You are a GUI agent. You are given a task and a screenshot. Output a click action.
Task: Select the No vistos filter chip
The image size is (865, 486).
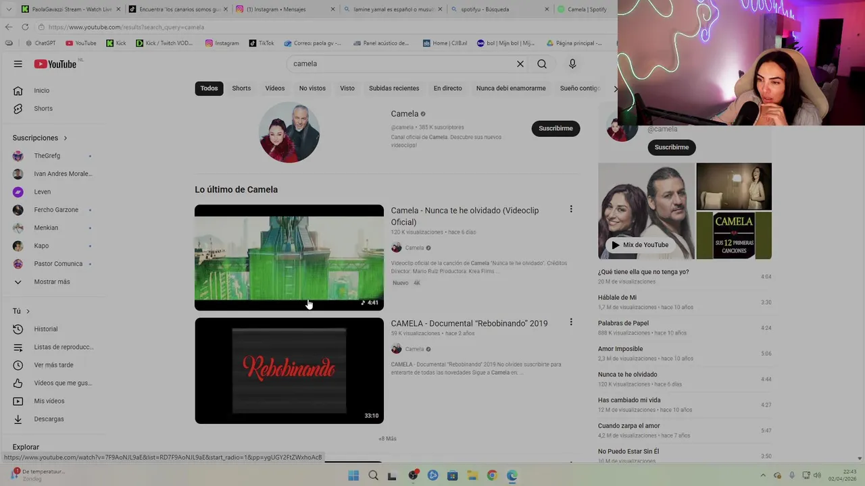click(x=312, y=88)
